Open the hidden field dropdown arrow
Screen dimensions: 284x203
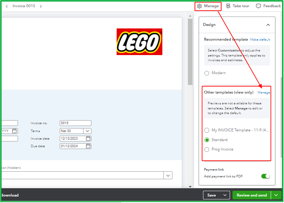click(x=168, y=176)
